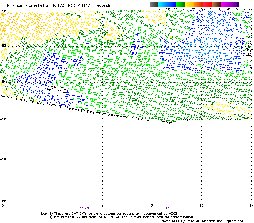Click the longitude 15 axis label
254x223 pixels.
pos(251,206)
